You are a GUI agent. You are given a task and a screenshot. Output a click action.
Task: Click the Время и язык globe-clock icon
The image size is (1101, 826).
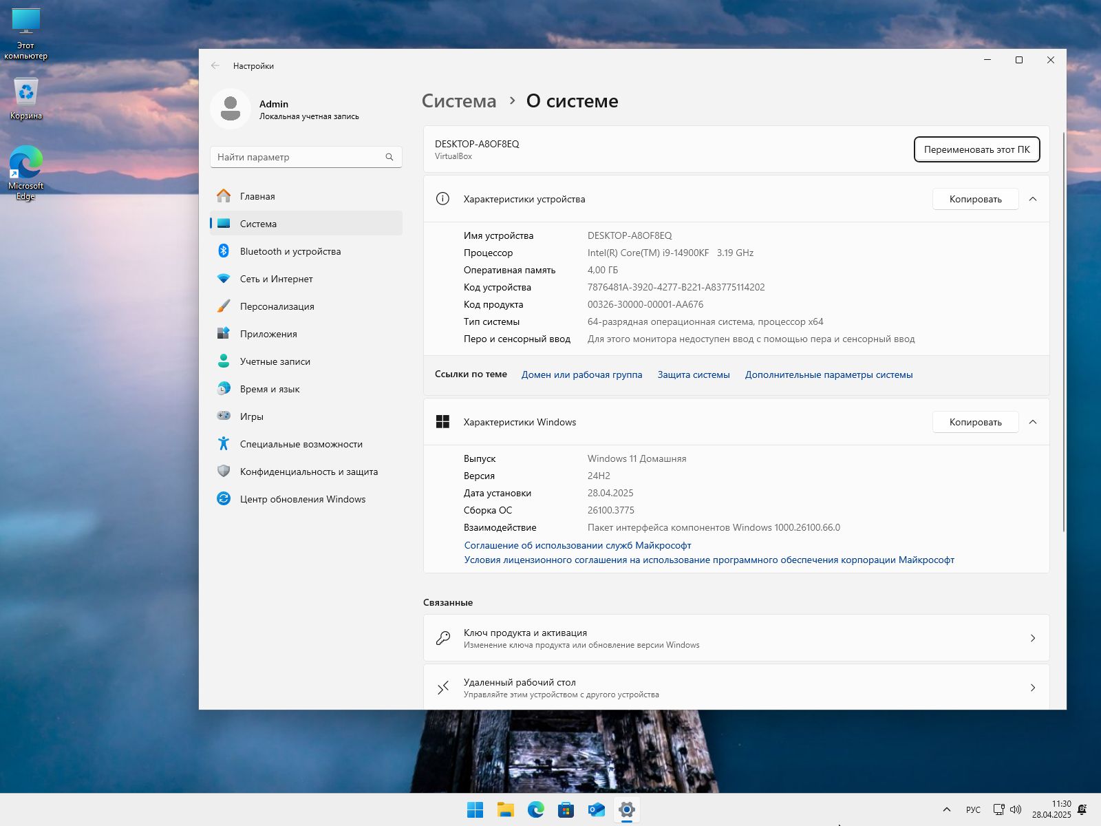pyautogui.click(x=224, y=389)
